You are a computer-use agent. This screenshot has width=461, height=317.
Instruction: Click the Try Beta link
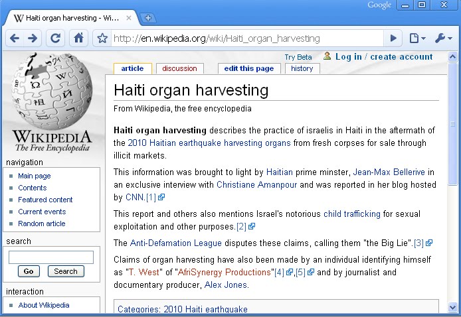[298, 57]
